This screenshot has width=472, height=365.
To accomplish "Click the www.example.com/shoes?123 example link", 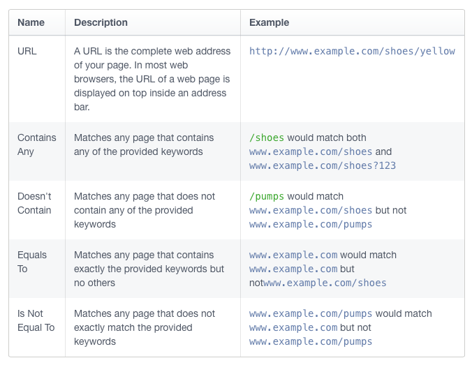I will tap(323, 166).
